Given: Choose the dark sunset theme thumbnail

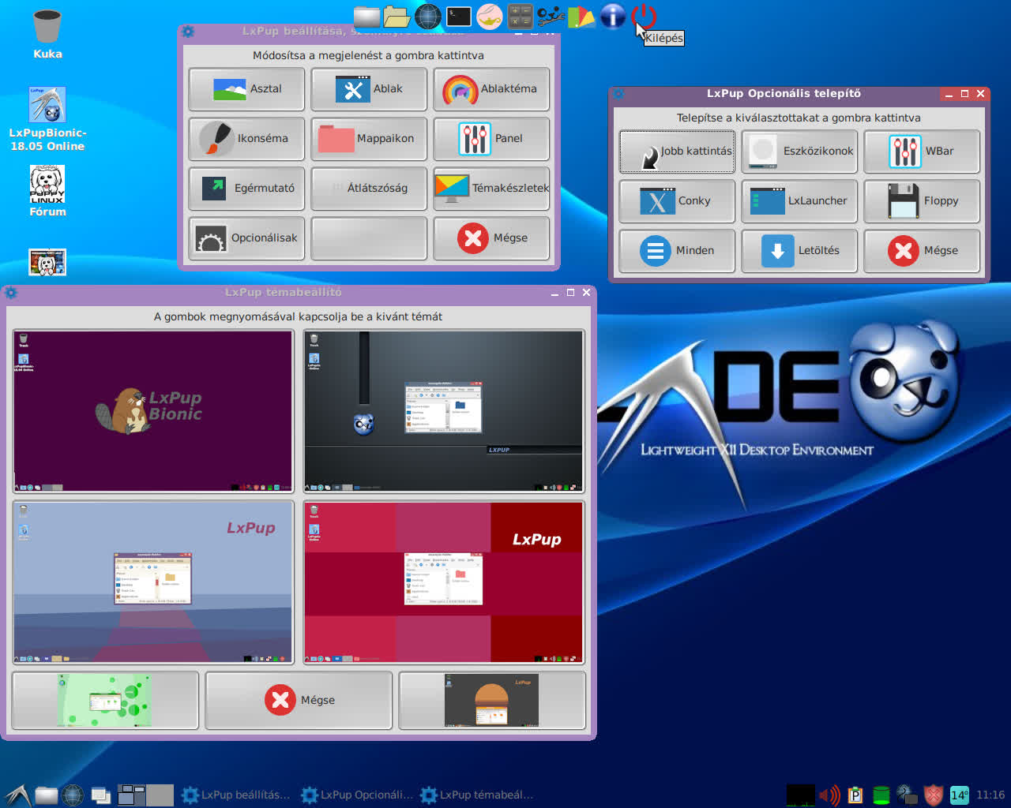Looking at the screenshot, I should coord(492,701).
